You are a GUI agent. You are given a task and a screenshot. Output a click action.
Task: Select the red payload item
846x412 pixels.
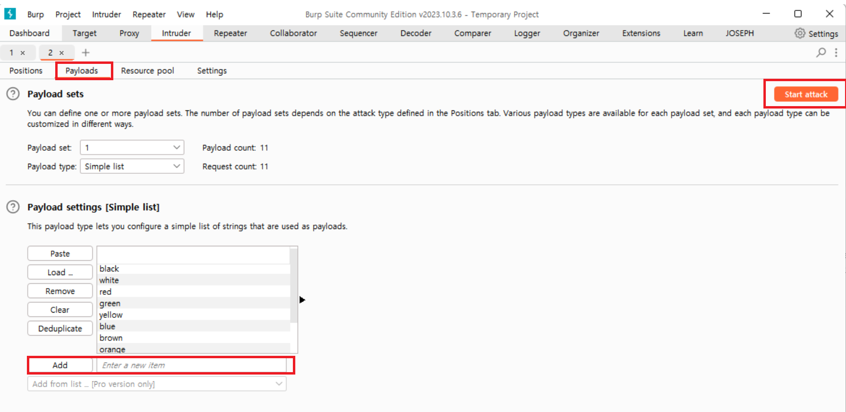click(193, 291)
